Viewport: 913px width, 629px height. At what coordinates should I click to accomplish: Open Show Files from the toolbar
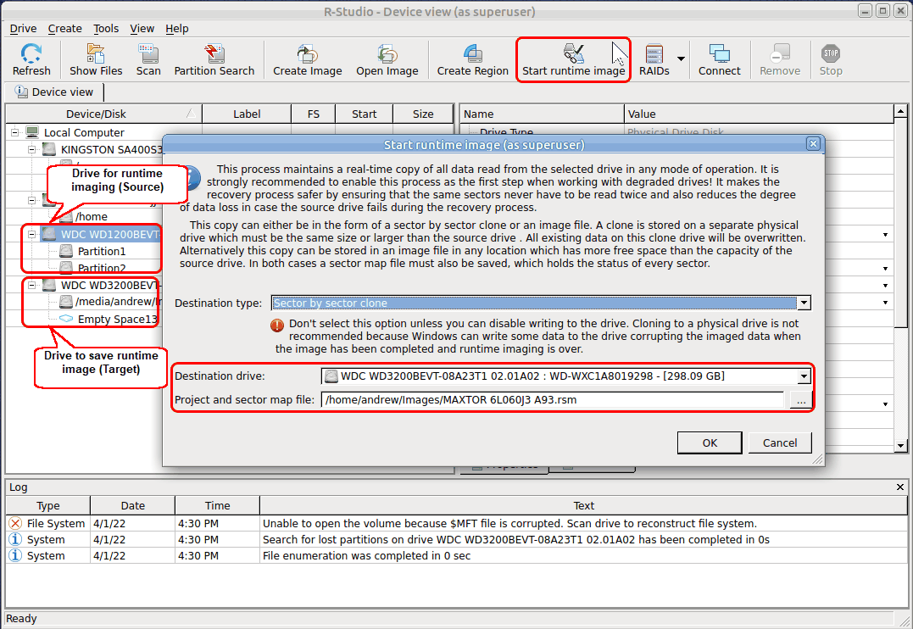[96, 60]
